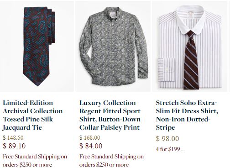Click the crossed-out $148.50 original price
This screenshot has width=230, height=168.
click(13, 138)
